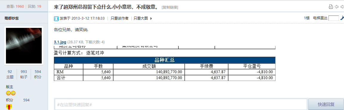Click into the quick reply text field
344x110 pixels.
(x=180, y=105)
